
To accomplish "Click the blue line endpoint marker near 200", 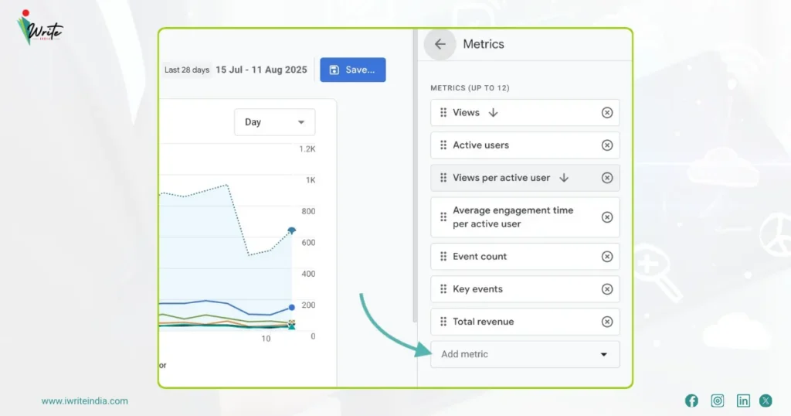I will tap(291, 308).
